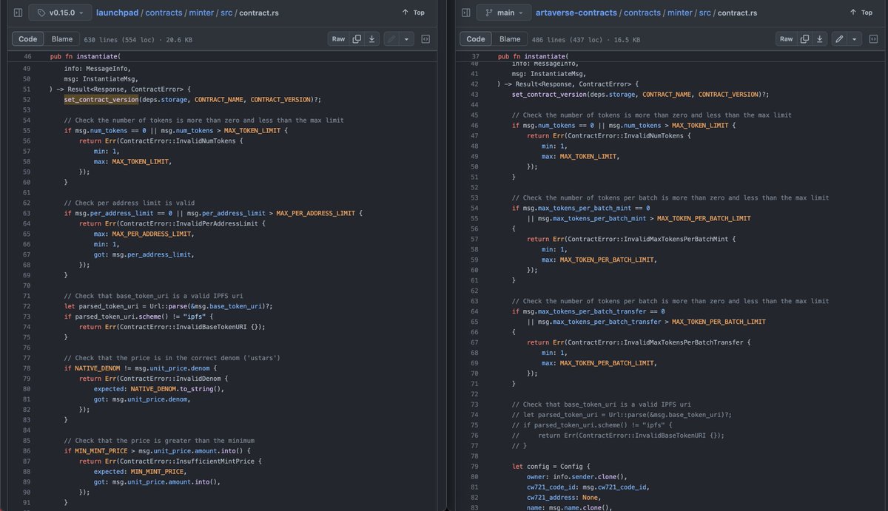Click line number 63 in the launchpad pane

click(27, 213)
